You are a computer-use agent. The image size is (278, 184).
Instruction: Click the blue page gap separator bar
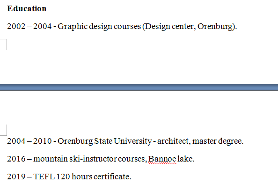pyautogui.click(x=139, y=87)
